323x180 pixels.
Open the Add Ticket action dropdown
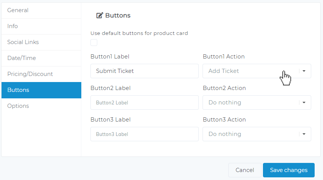[x=256, y=71]
